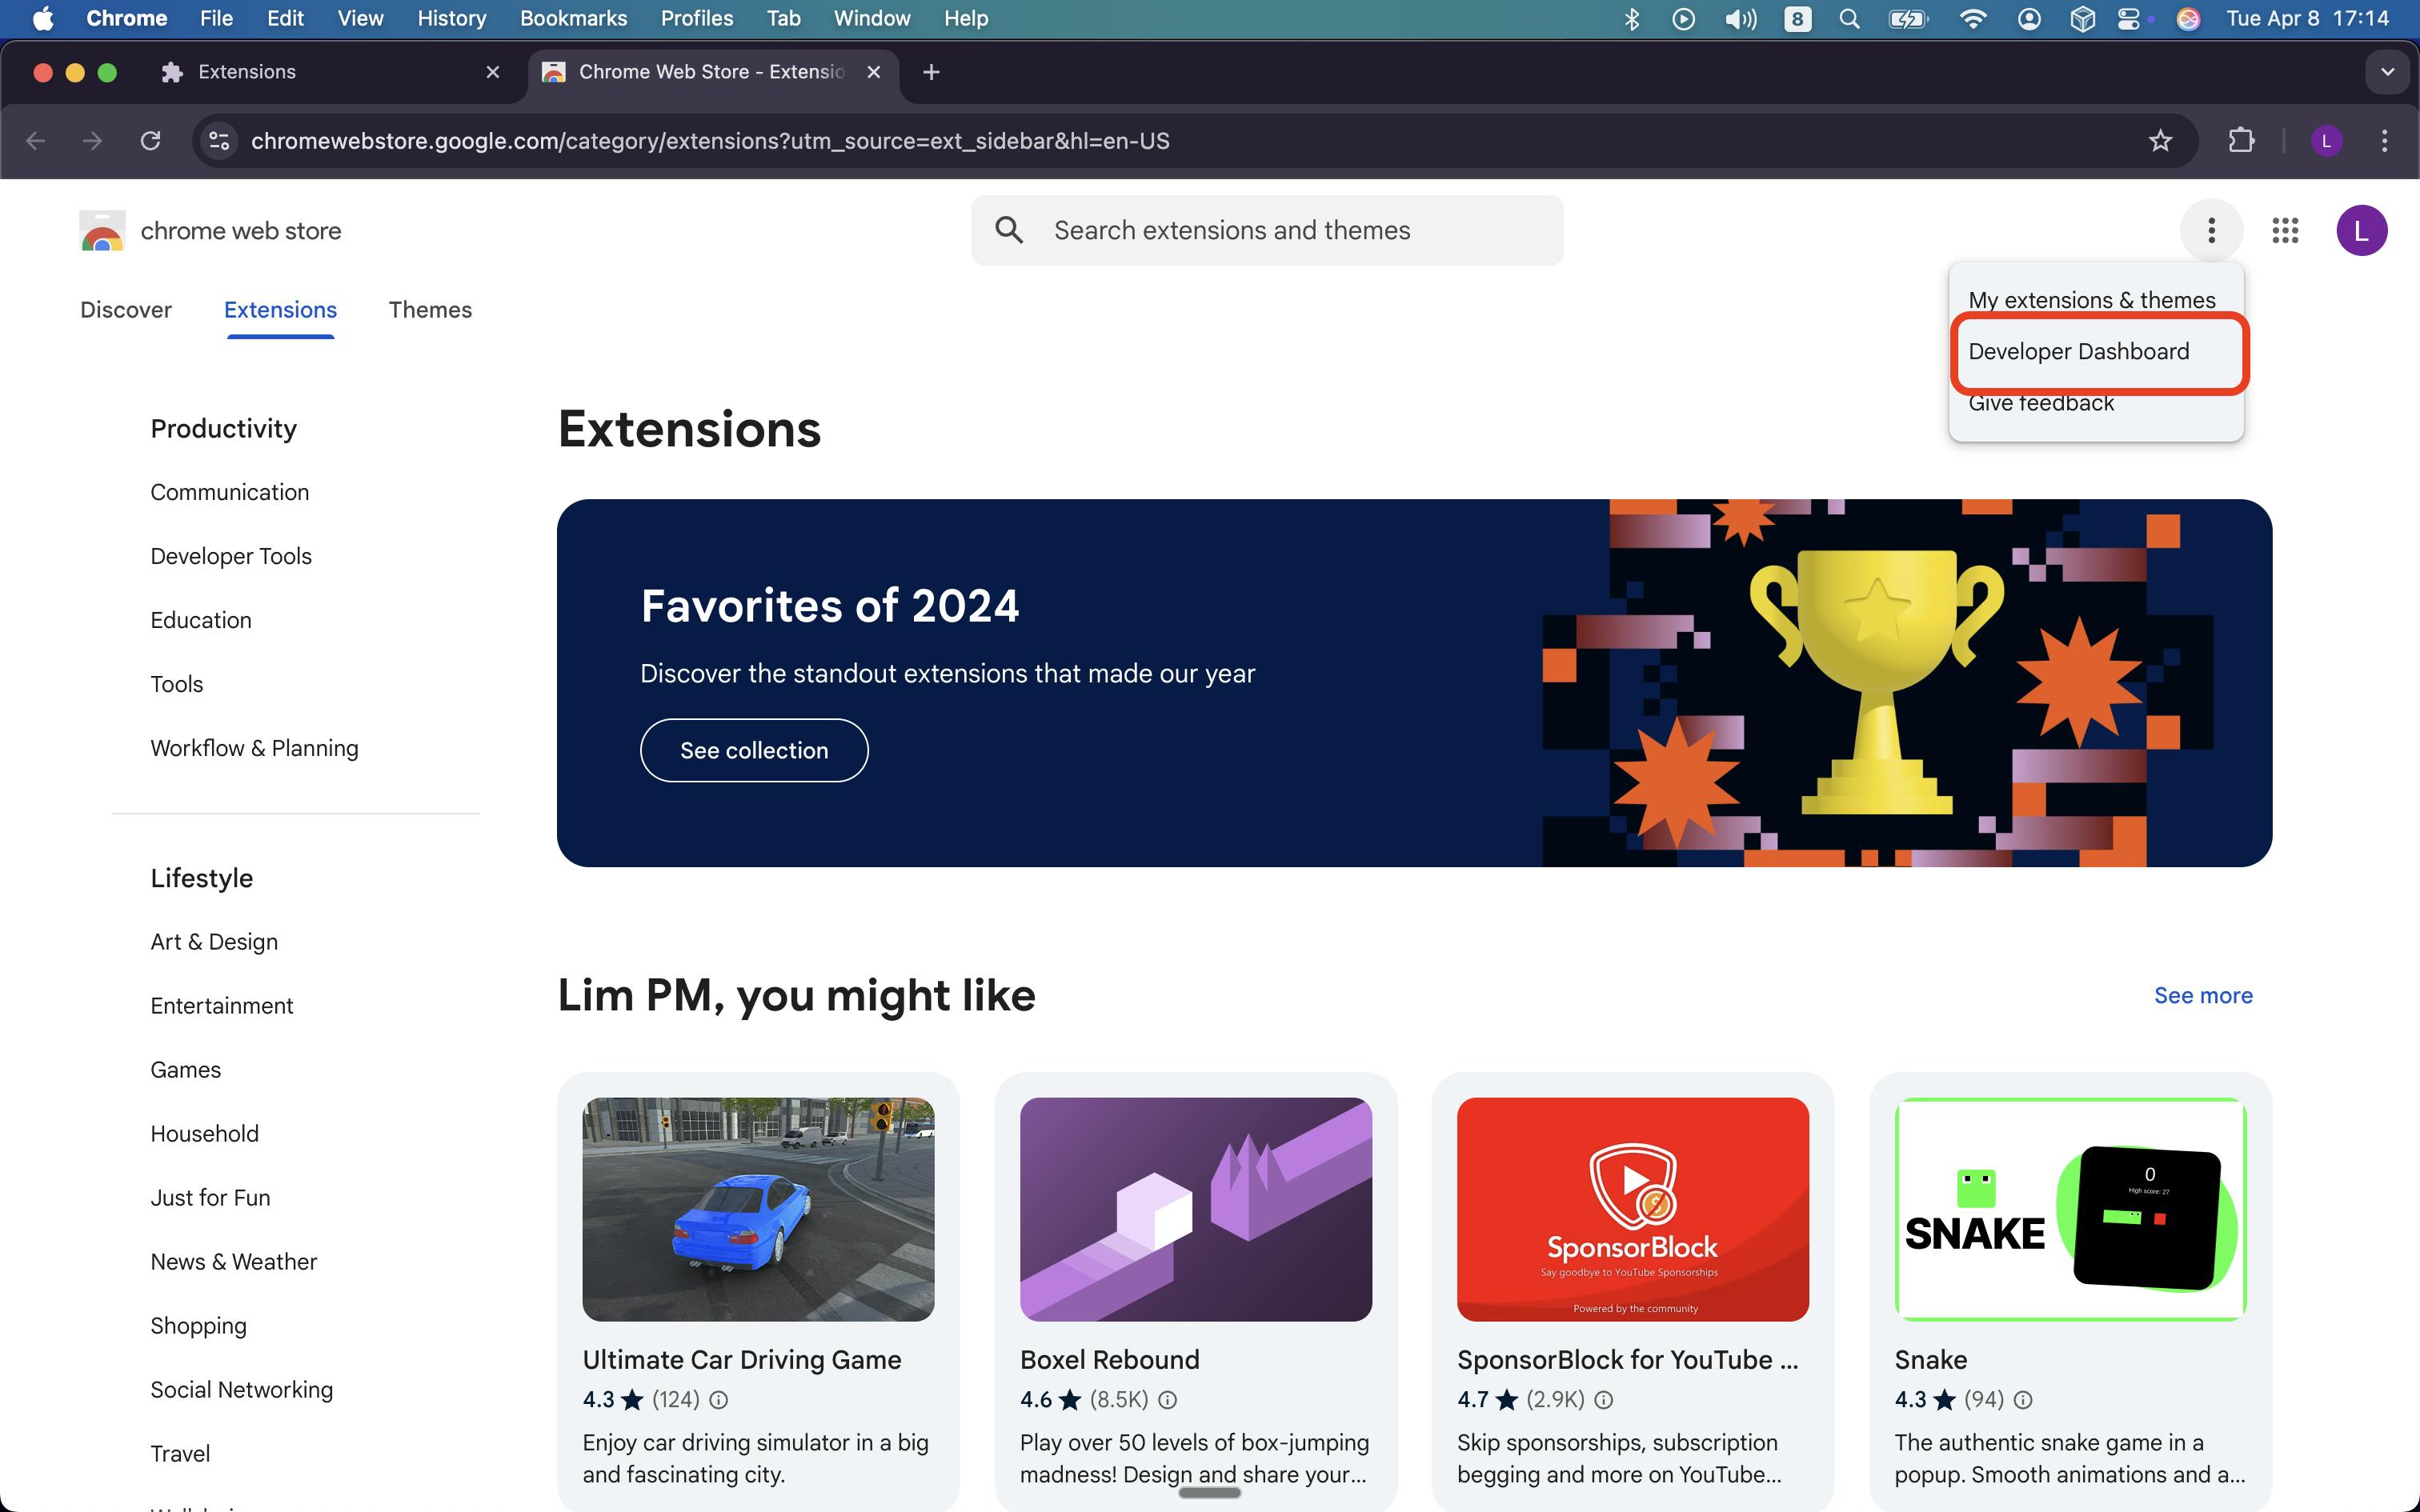Click the Google apps grid icon

point(2285,231)
